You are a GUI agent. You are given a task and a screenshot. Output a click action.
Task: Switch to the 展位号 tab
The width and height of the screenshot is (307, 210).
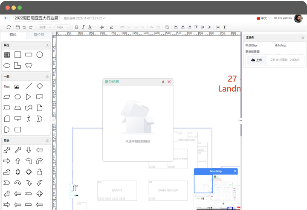click(39, 35)
